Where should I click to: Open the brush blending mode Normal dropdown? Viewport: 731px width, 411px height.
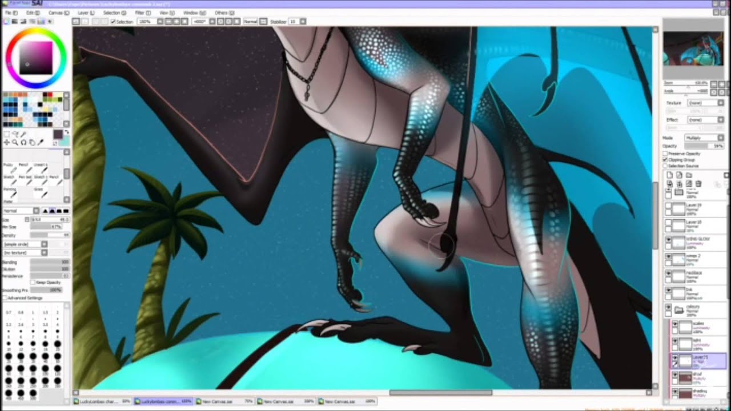pyautogui.click(x=21, y=211)
